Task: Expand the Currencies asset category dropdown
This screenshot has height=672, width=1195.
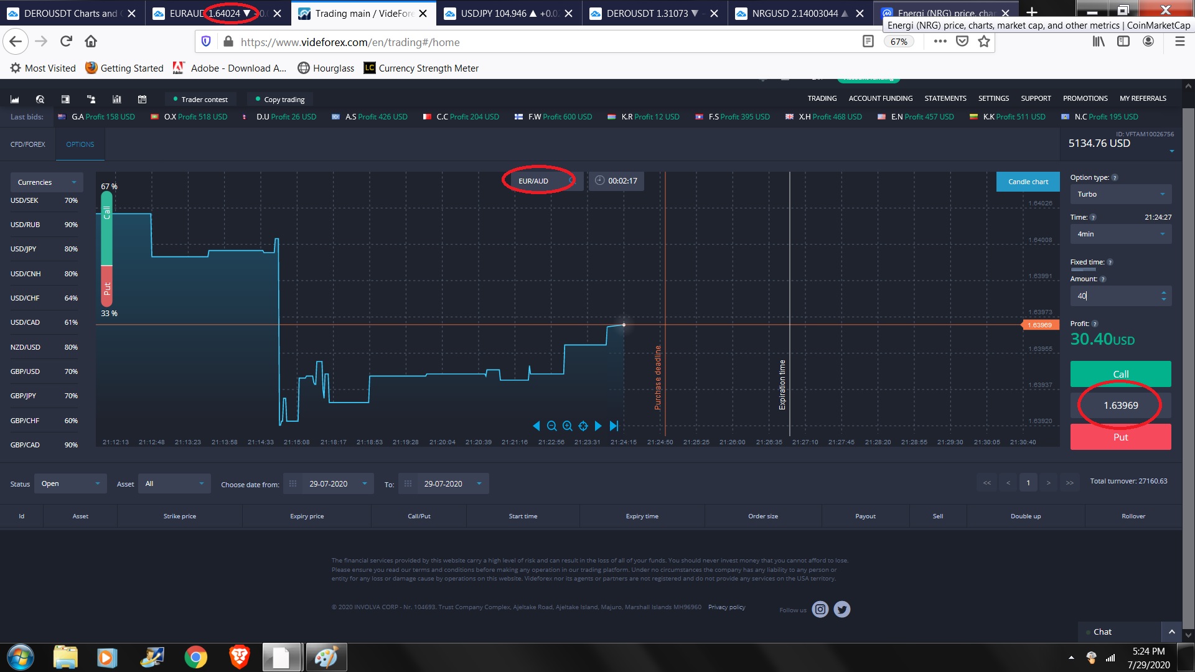Action: 47,182
